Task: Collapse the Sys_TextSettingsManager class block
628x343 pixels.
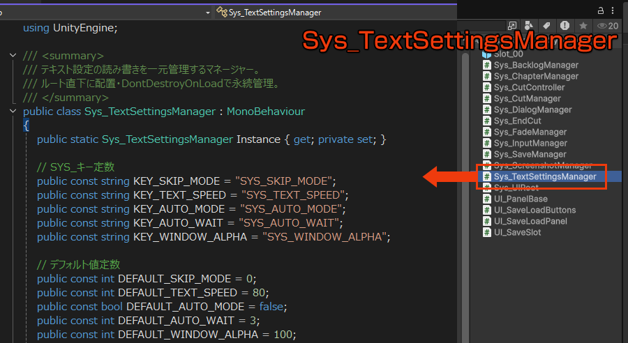Action: coord(13,112)
